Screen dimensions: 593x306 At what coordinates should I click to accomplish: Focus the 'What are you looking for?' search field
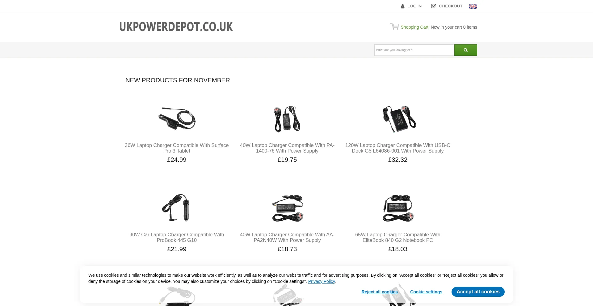pos(414,50)
